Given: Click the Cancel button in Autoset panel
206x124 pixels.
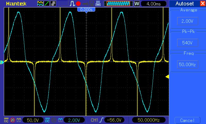Looking at the screenshot, I should point(187,120).
